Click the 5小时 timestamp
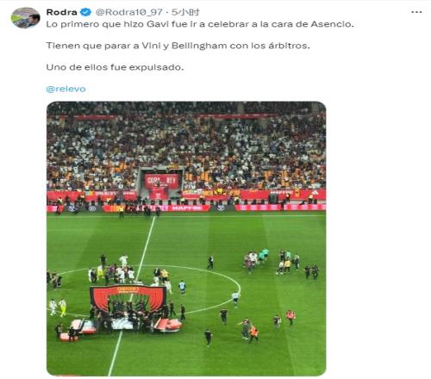Image resolution: width=431 pixels, height=379 pixels. point(185,12)
